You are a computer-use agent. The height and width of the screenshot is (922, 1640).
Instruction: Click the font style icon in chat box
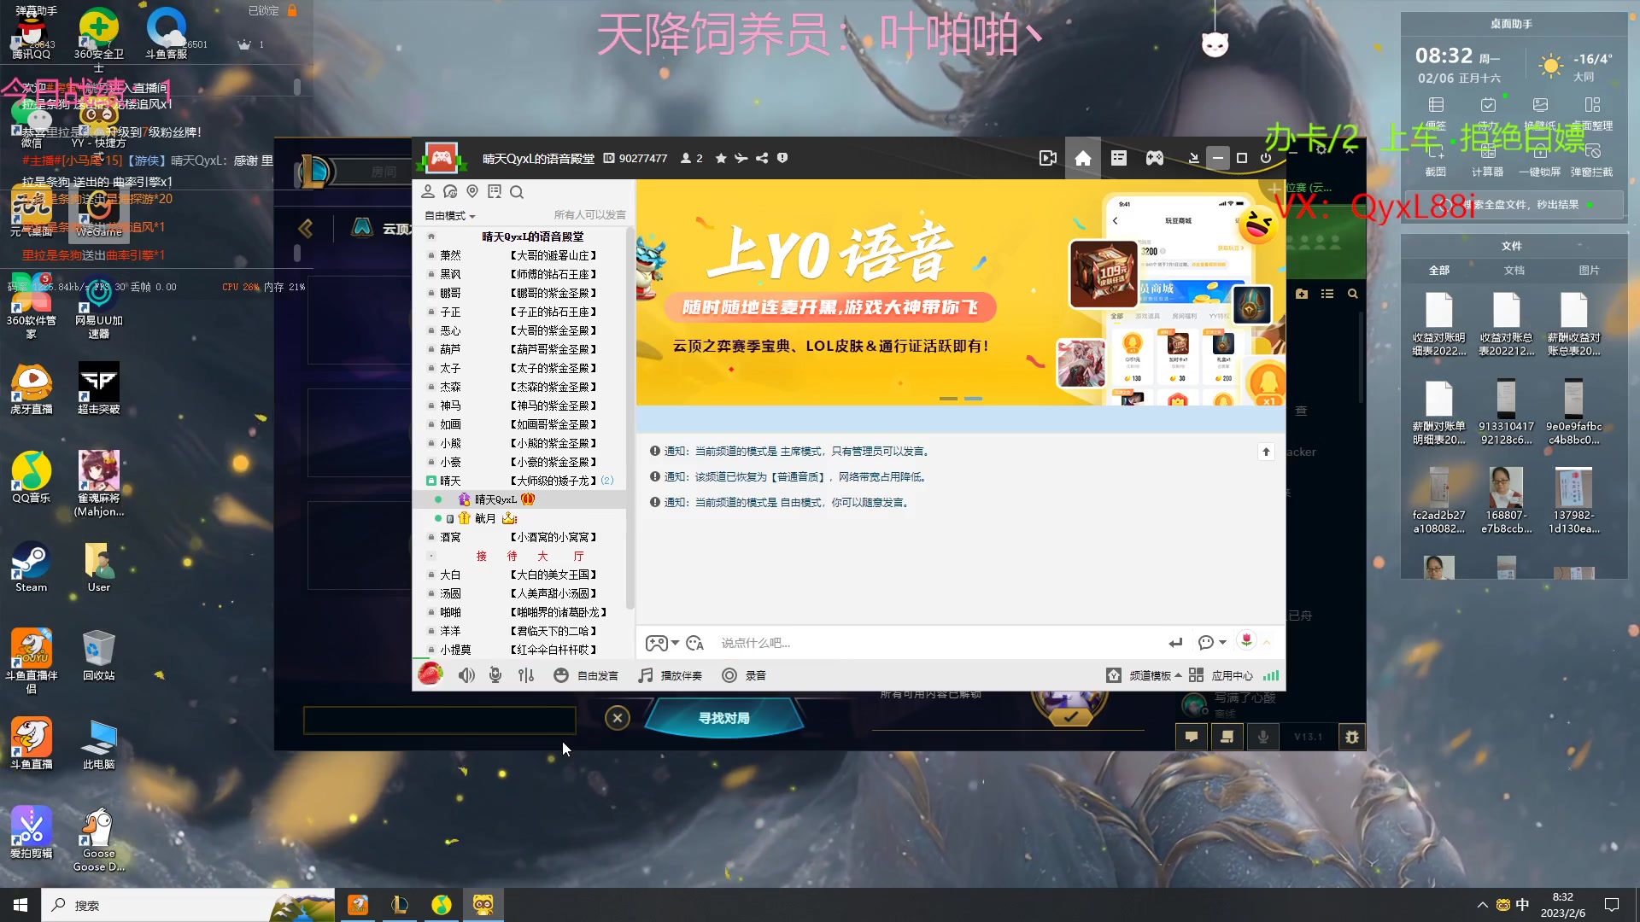click(x=695, y=643)
